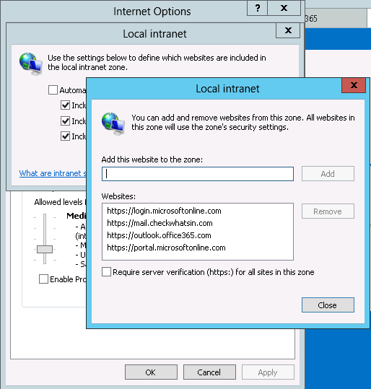Close the front Local intranet dialog via red X
The width and height of the screenshot is (371, 389).
[354, 85]
